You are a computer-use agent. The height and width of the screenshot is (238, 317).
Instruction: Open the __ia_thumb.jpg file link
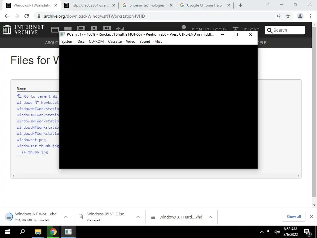coord(32,152)
